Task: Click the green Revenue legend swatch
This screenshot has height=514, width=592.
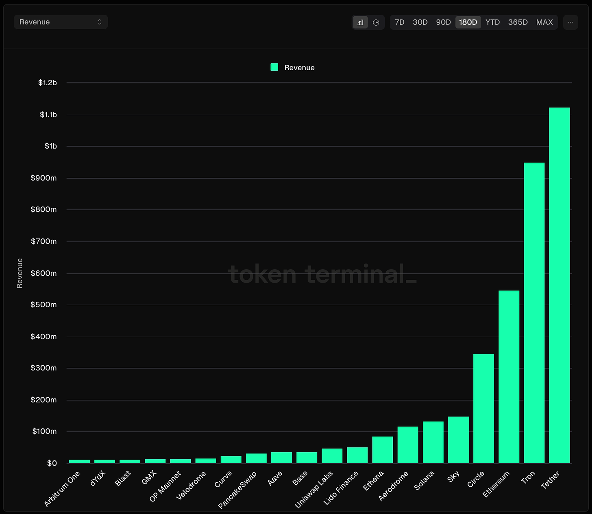Action: [274, 67]
